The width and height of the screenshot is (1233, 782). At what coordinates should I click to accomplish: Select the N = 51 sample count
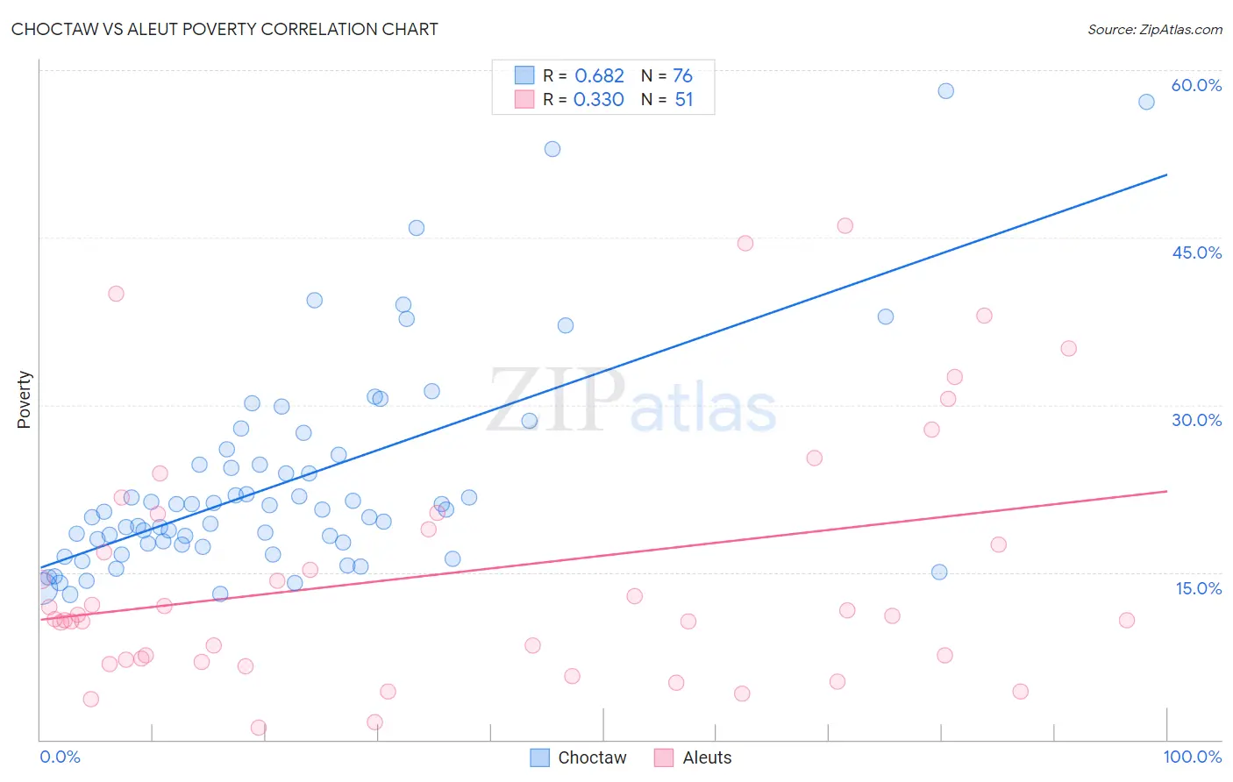click(x=667, y=100)
